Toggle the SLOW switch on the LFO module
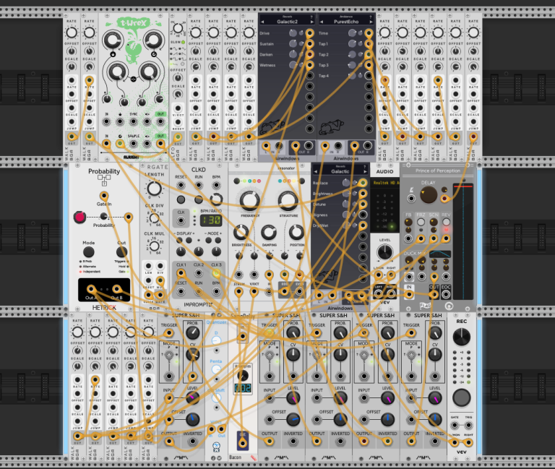 tap(183, 42)
